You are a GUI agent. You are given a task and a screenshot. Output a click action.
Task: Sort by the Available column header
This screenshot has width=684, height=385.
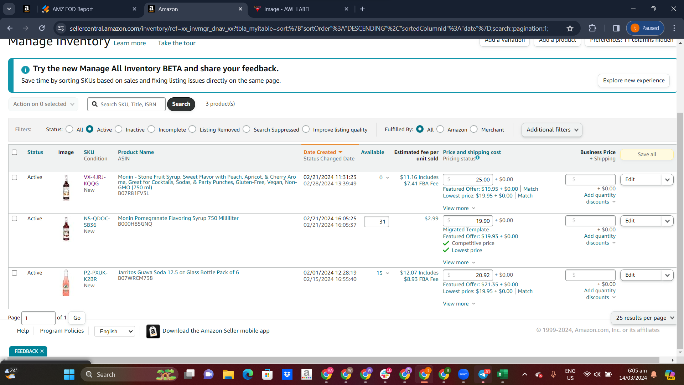tap(373, 152)
